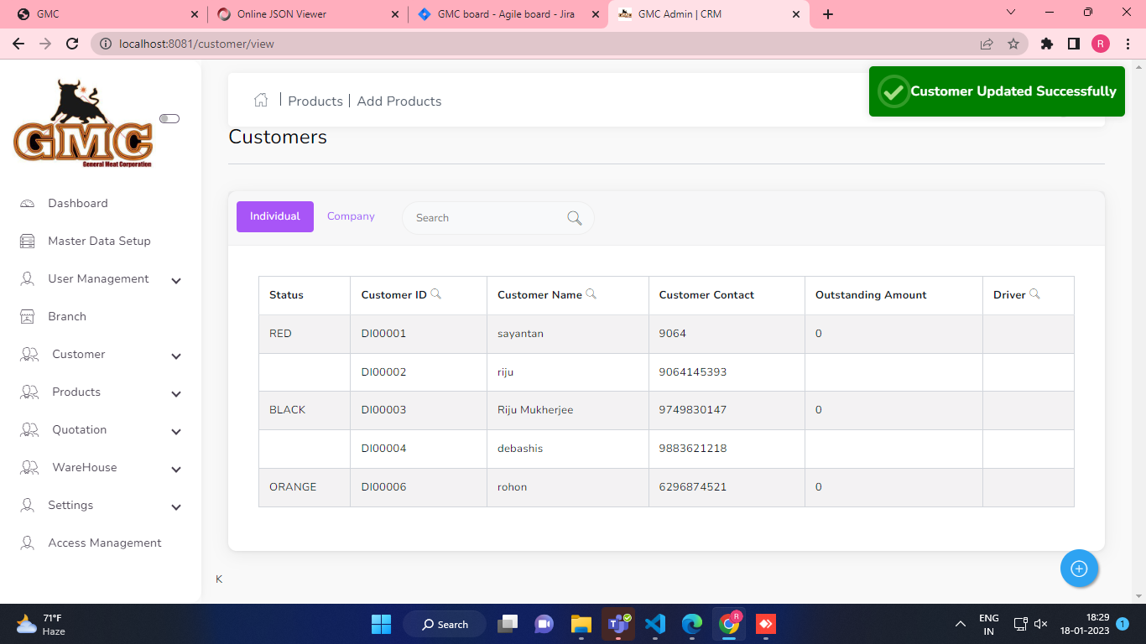Open Visual Studio Code from the taskbar

[655, 624]
